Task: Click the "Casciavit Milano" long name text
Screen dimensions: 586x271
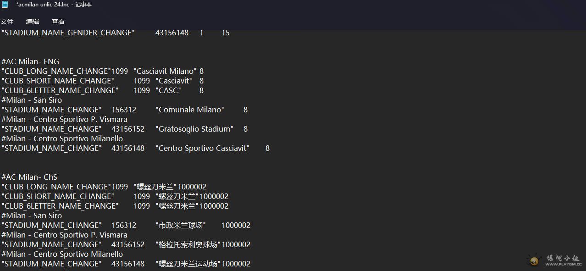Action: [165, 71]
